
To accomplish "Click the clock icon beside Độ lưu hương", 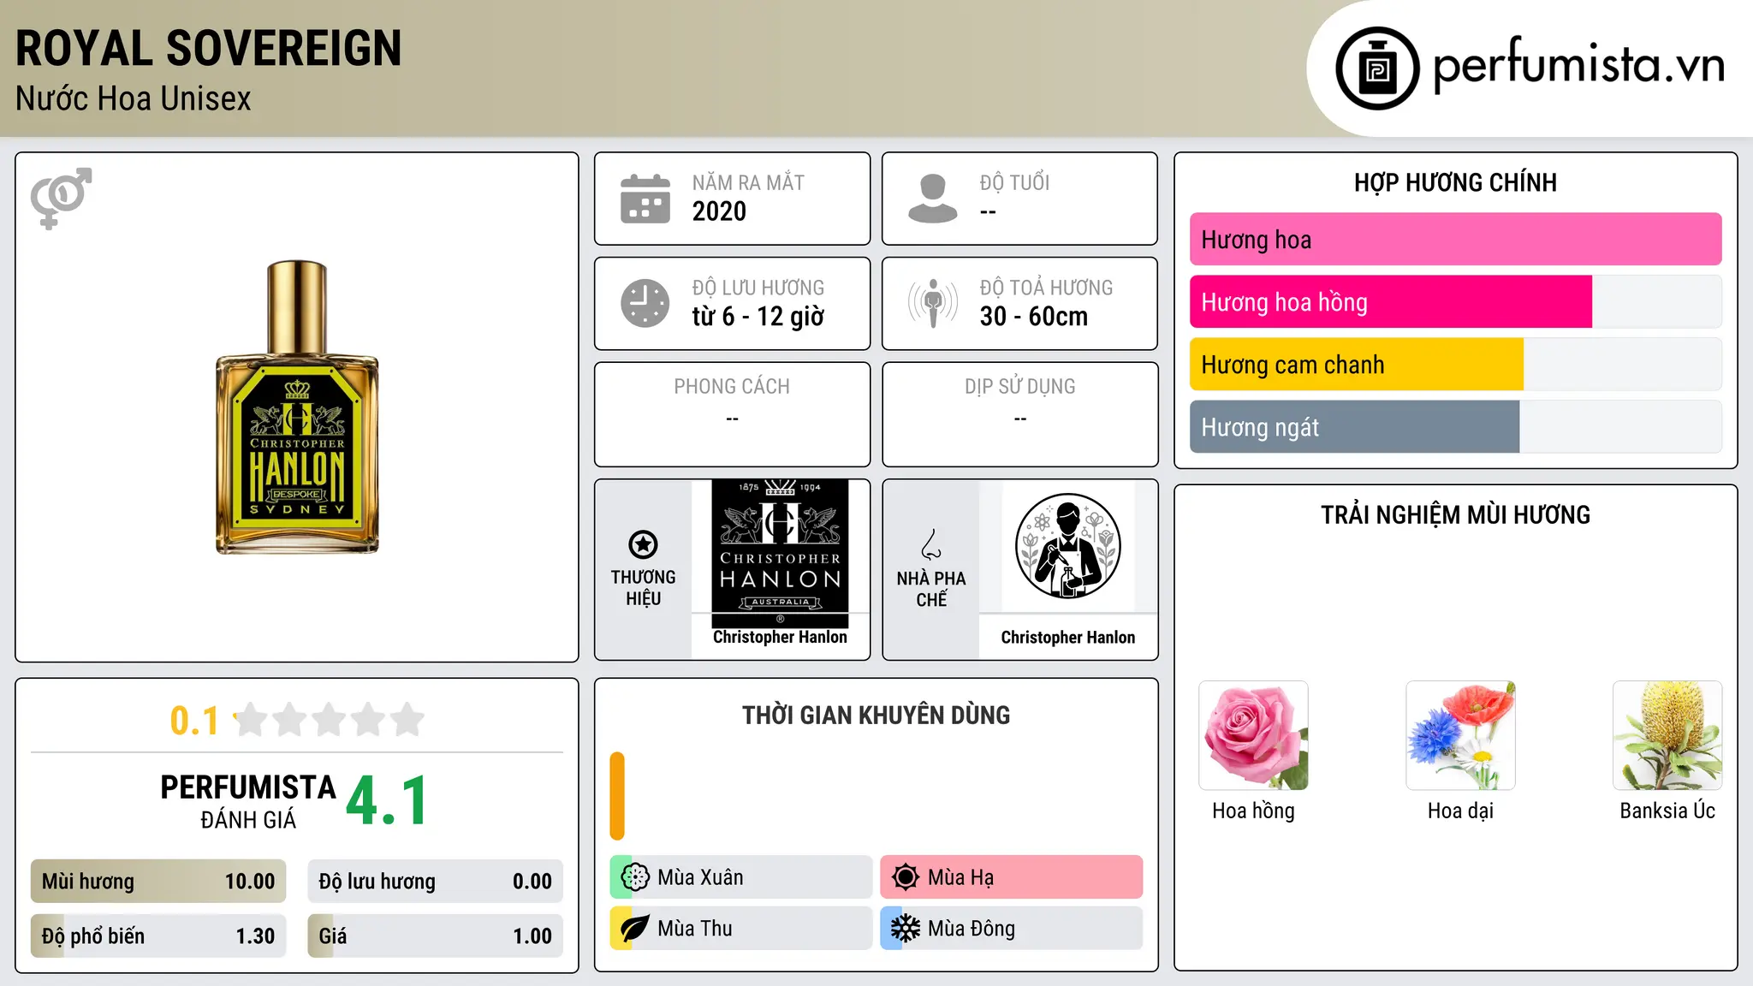I will point(645,303).
